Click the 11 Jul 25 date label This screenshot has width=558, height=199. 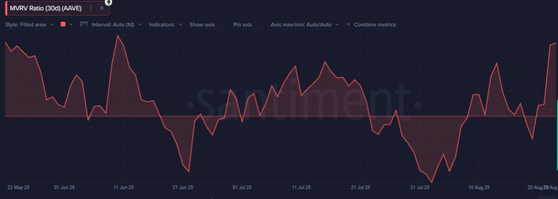tap(301, 187)
